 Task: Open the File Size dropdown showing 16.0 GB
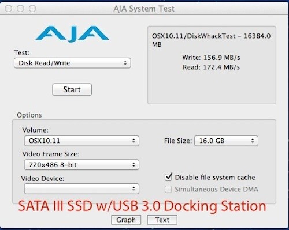pyautogui.click(x=226, y=141)
